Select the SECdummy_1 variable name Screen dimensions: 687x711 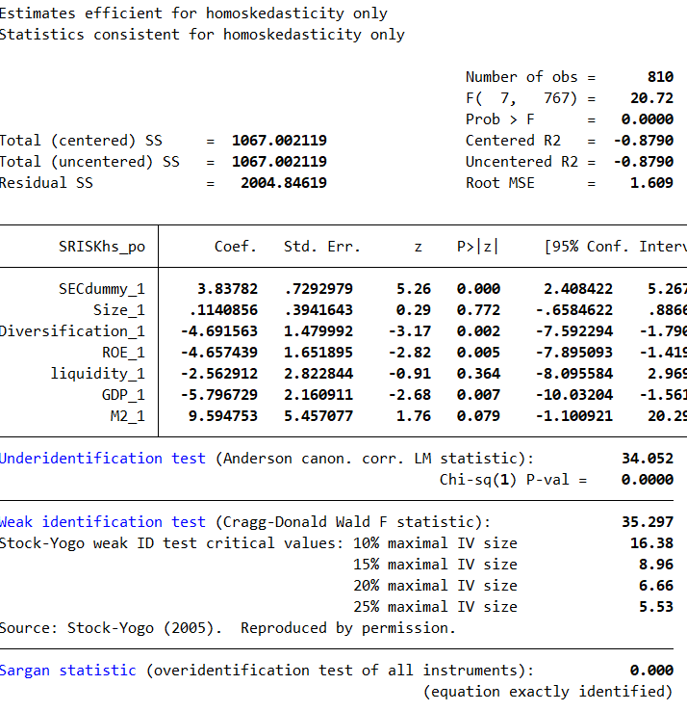tap(102, 289)
